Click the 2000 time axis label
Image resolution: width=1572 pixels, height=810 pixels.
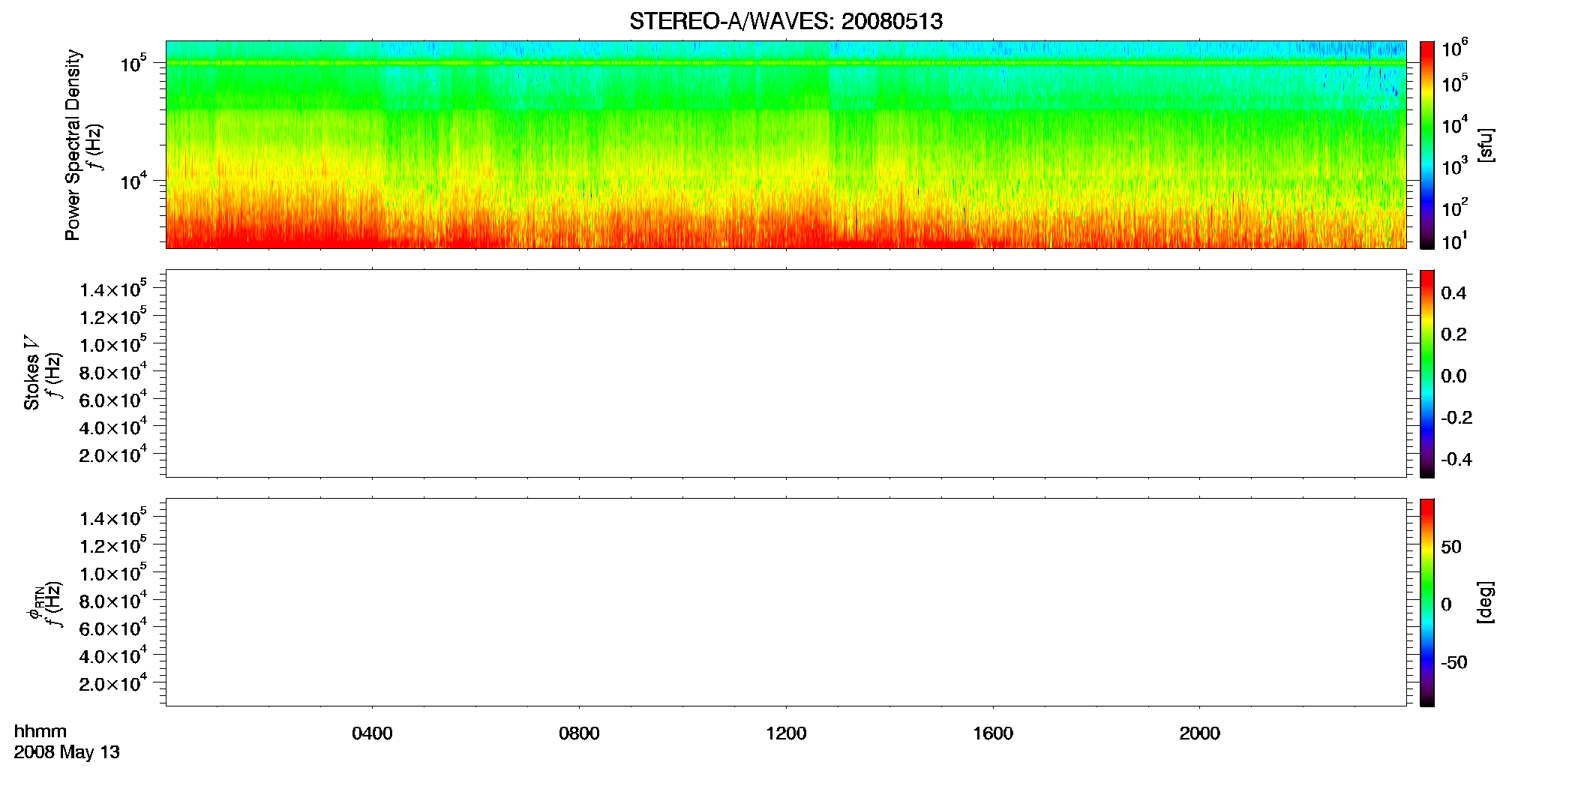pos(1199,733)
